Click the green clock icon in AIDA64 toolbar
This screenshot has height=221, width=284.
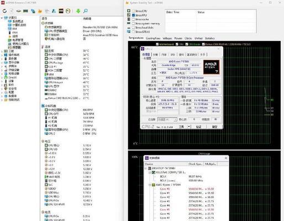pos(68,11)
